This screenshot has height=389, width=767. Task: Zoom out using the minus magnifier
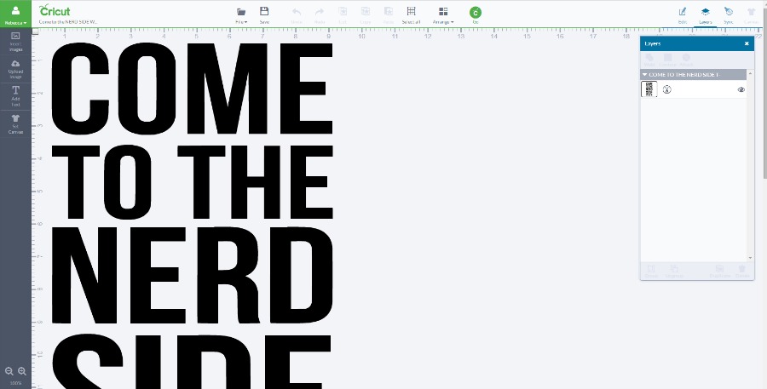point(9,371)
